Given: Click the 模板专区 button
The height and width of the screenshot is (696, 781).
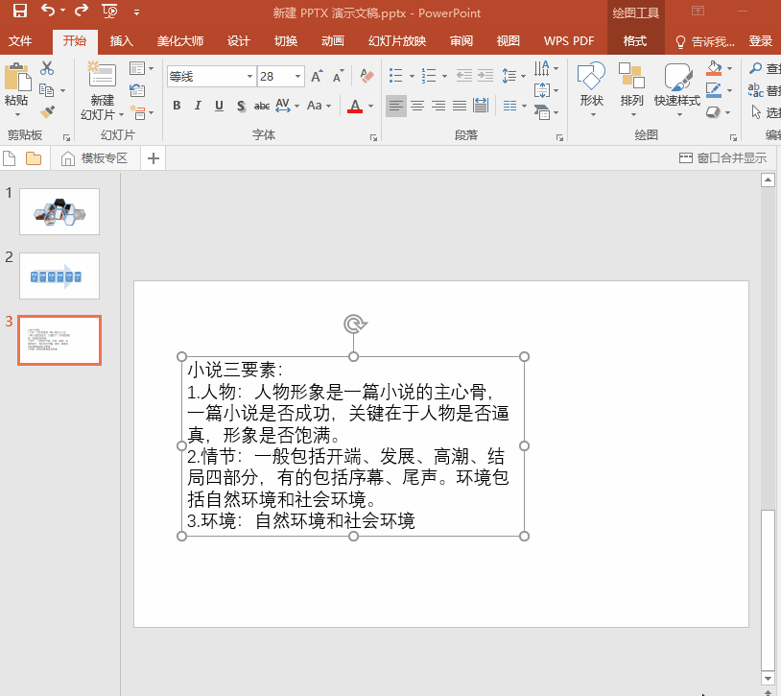Looking at the screenshot, I should click(x=94, y=158).
